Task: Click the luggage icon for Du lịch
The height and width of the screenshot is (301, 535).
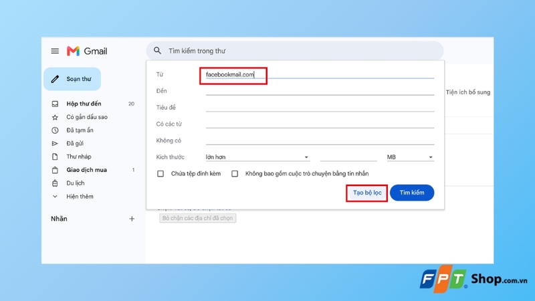Action: [55, 183]
